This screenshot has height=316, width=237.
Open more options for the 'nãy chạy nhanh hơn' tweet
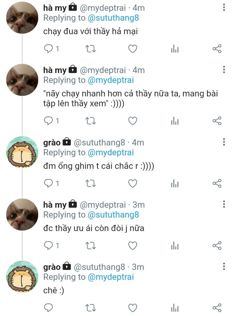click(x=224, y=70)
